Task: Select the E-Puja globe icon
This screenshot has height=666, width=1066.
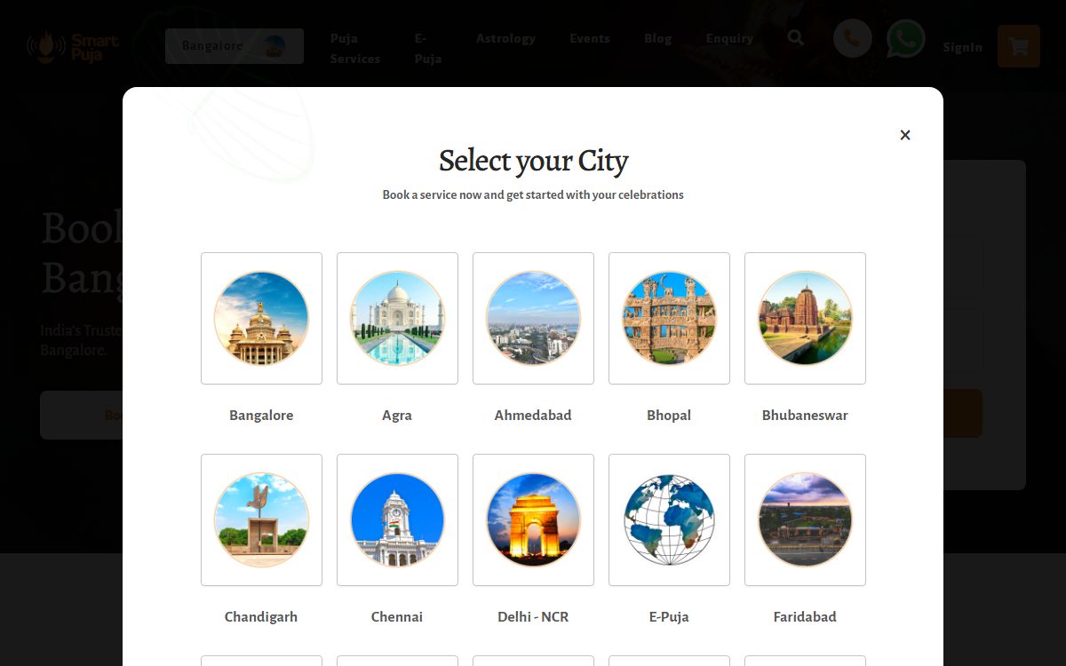Action: (x=669, y=519)
